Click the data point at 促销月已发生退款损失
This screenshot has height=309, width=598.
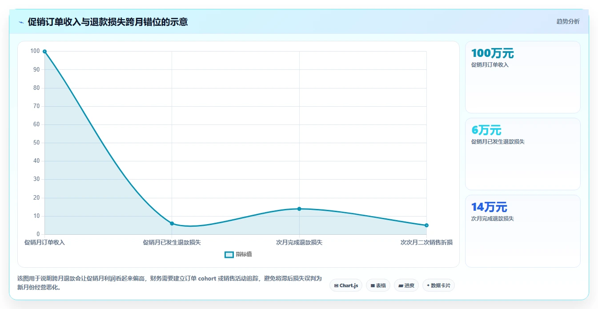[172, 223]
